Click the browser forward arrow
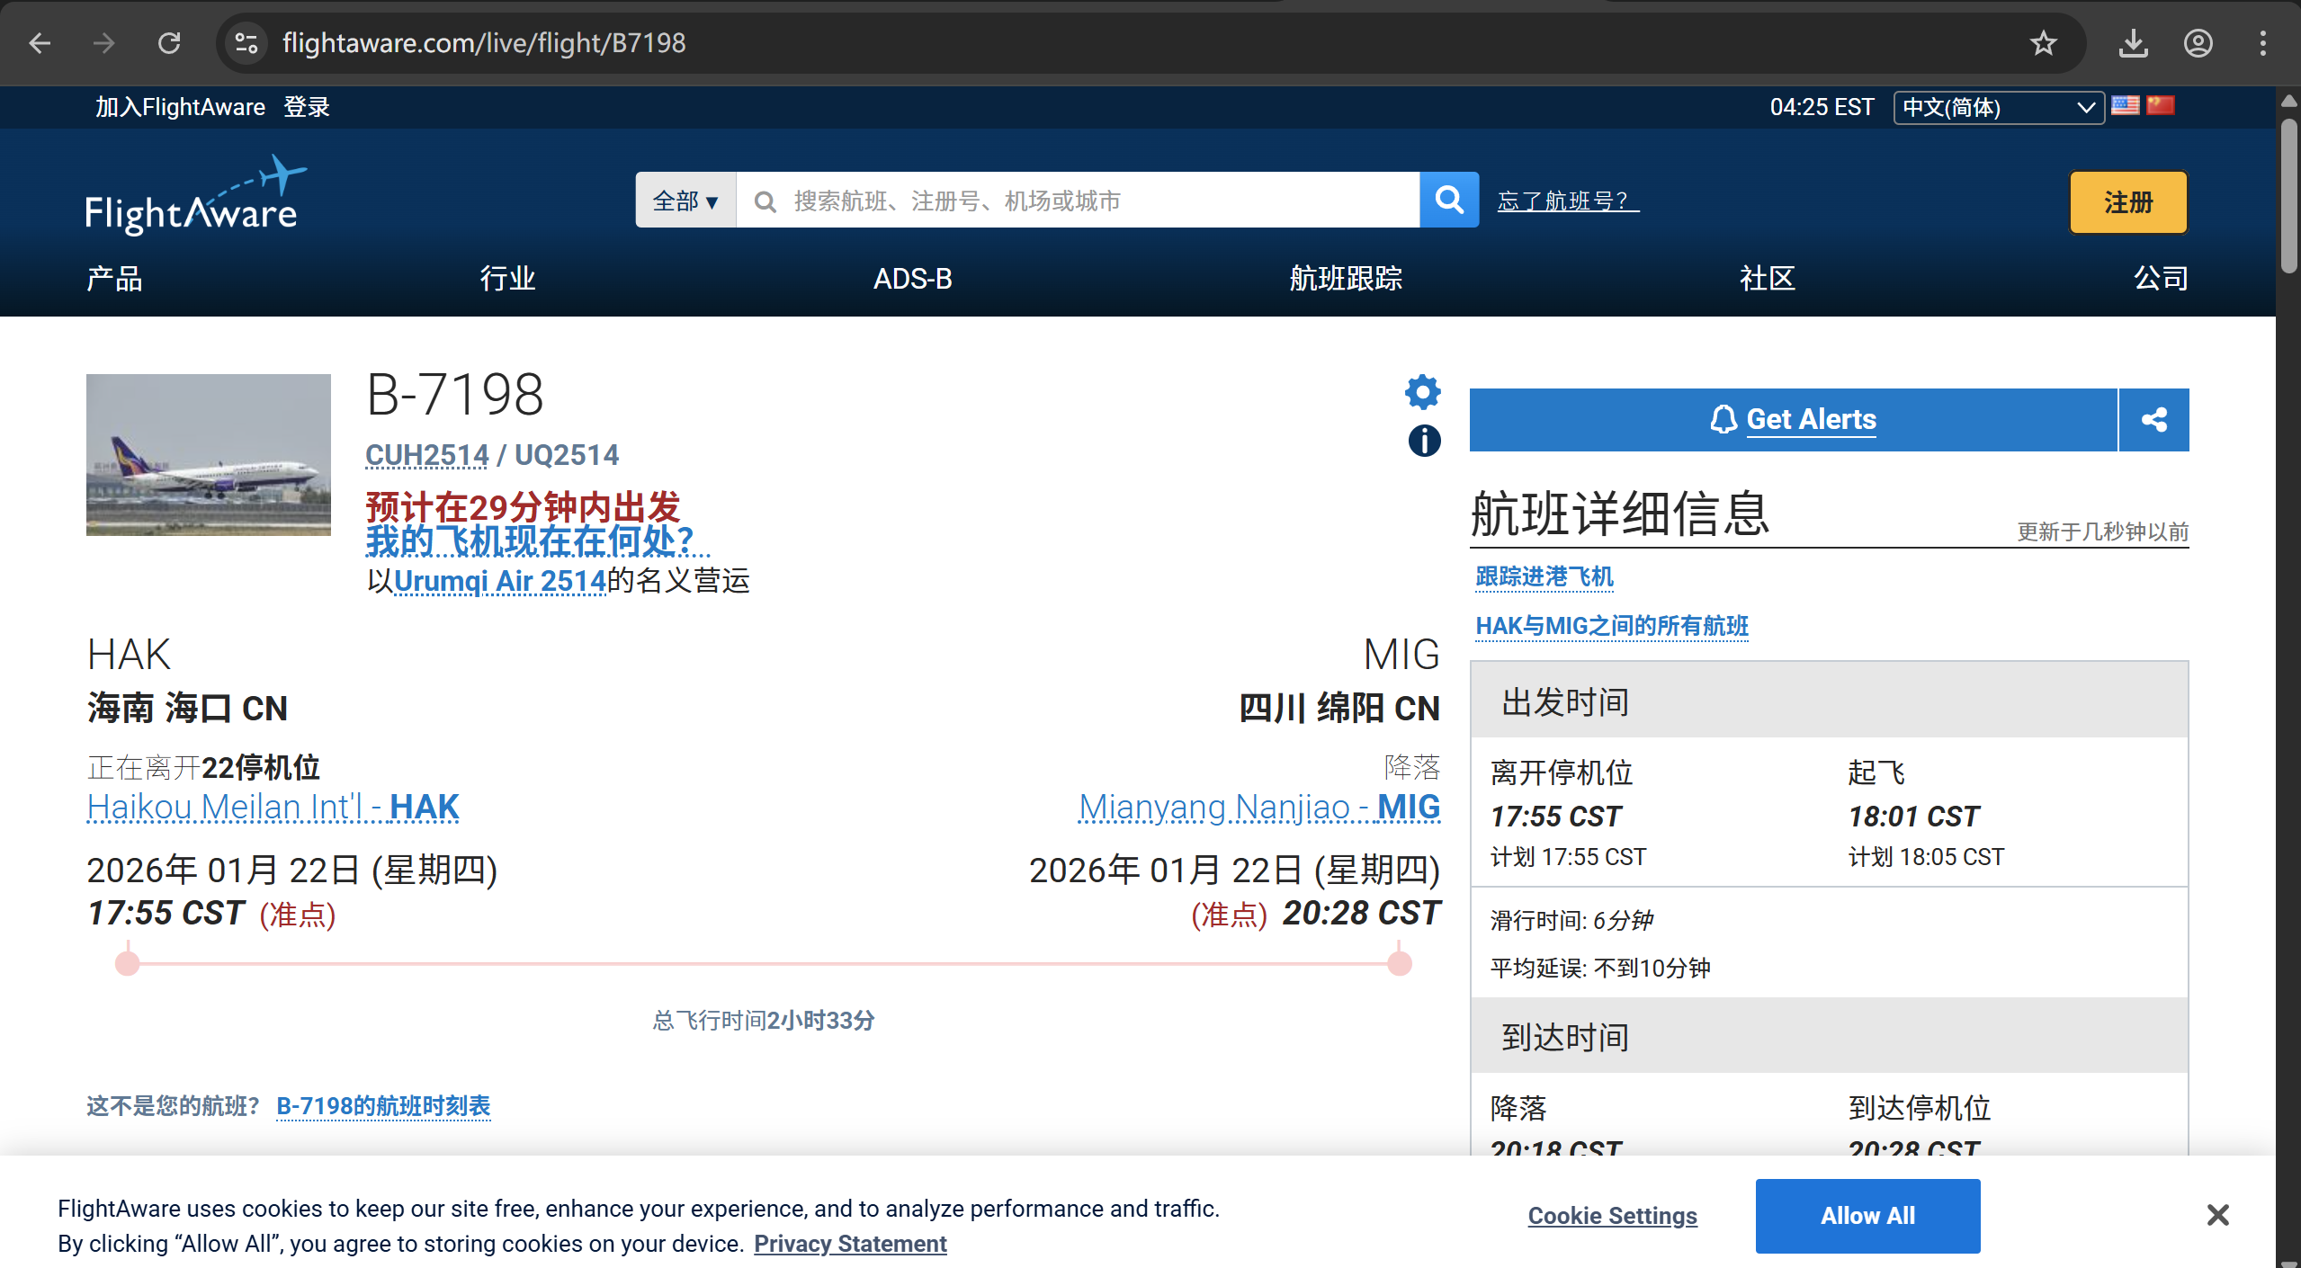The width and height of the screenshot is (2301, 1268). coord(104,43)
